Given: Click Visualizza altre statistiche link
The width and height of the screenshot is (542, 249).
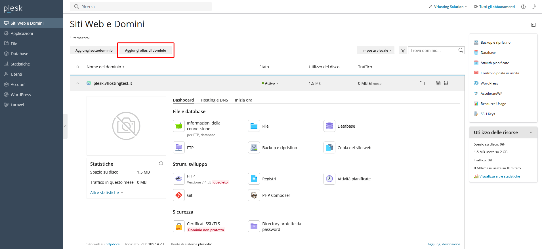Looking at the screenshot, I should [x=500, y=176].
